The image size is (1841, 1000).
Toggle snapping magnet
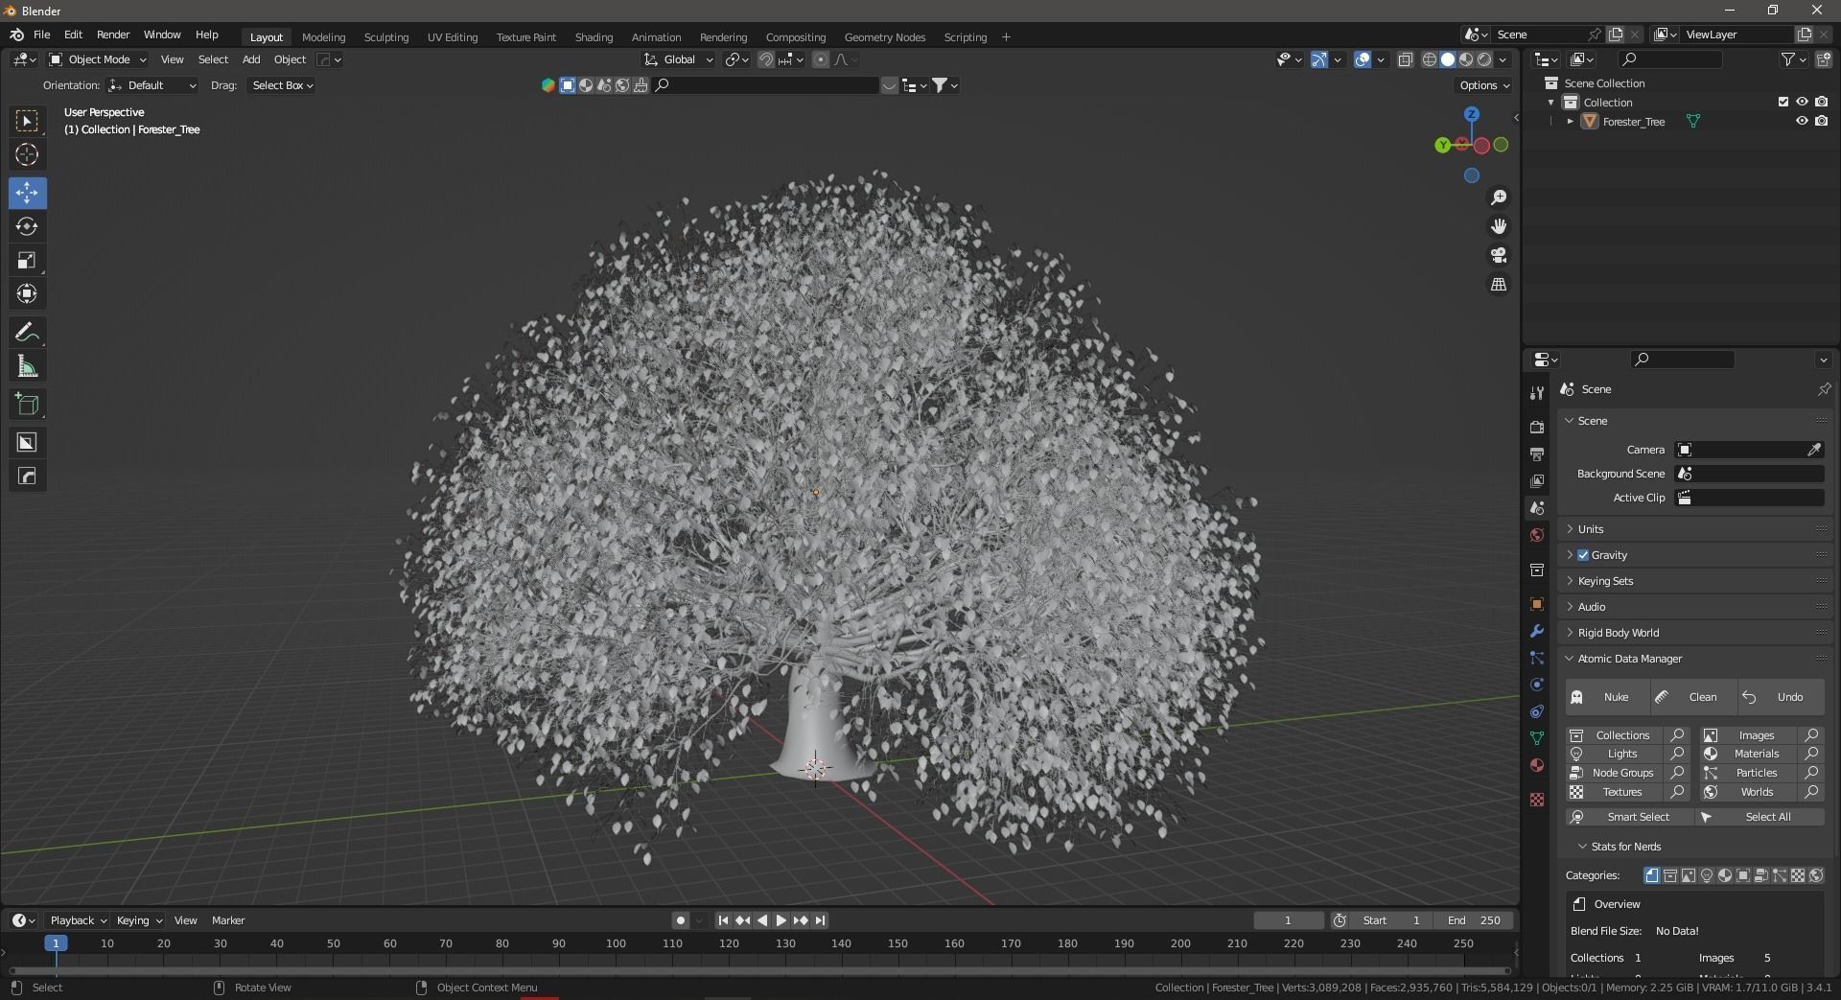(x=765, y=59)
